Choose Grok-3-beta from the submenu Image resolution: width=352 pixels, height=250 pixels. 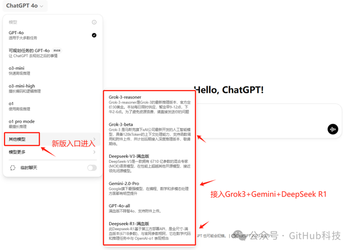149,134
